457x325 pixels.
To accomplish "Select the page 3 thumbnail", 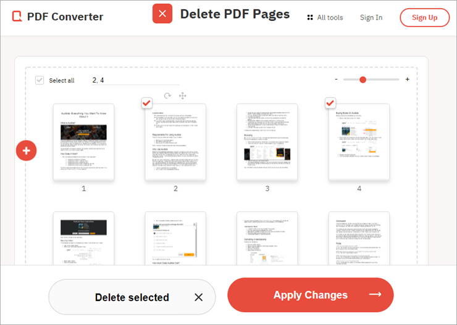I will point(267,142).
